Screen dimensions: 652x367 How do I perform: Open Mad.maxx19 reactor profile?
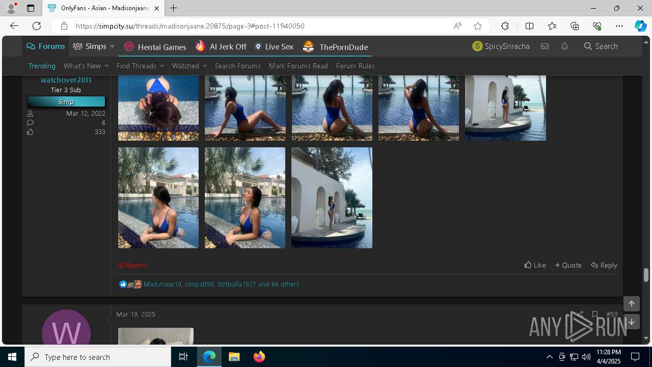[x=162, y=284]
